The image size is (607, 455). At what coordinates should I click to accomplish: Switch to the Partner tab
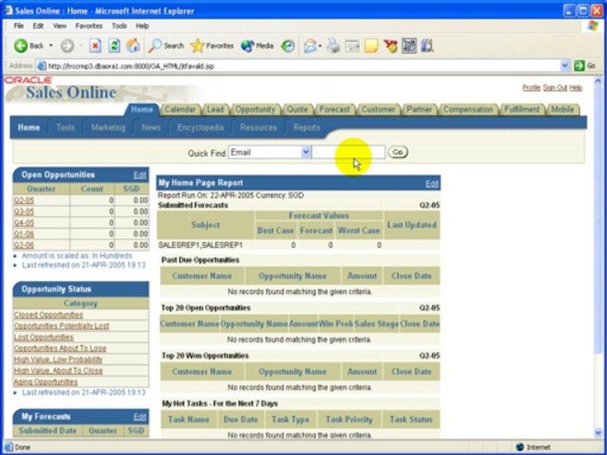coord(419,109)
